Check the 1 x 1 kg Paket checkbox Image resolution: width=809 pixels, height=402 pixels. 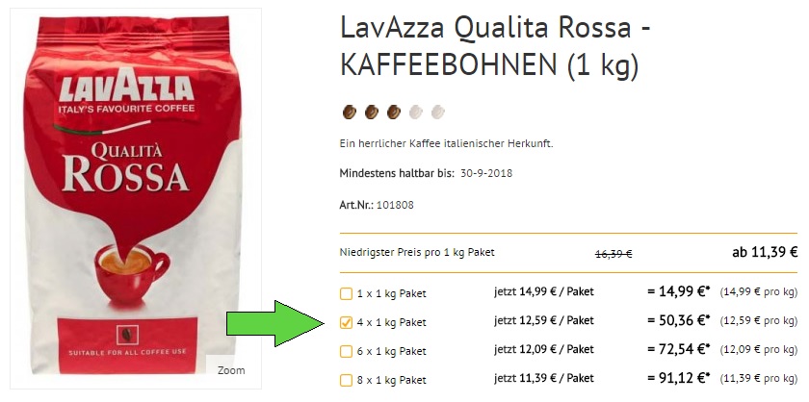pyautogui.click(x=346, y=293)
